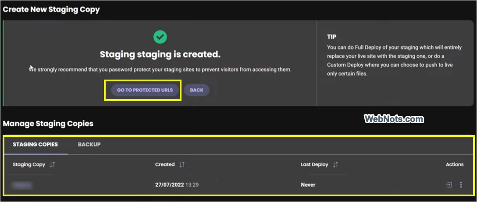
Task: Select the blurred staging copy name
Action: tap(23, 185)
